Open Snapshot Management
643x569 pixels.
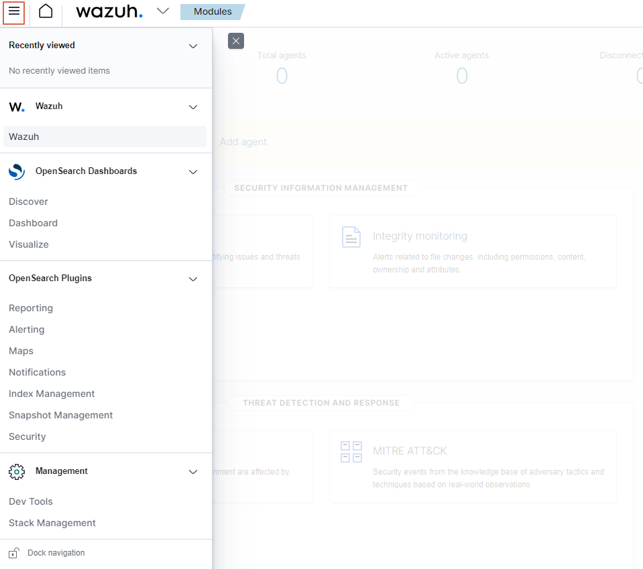pos(61,415)
